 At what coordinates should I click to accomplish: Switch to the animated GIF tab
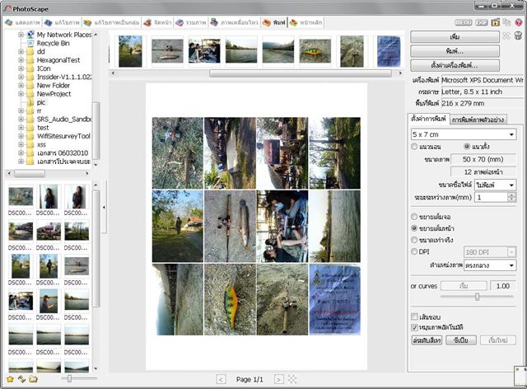(x=234, y=22)
